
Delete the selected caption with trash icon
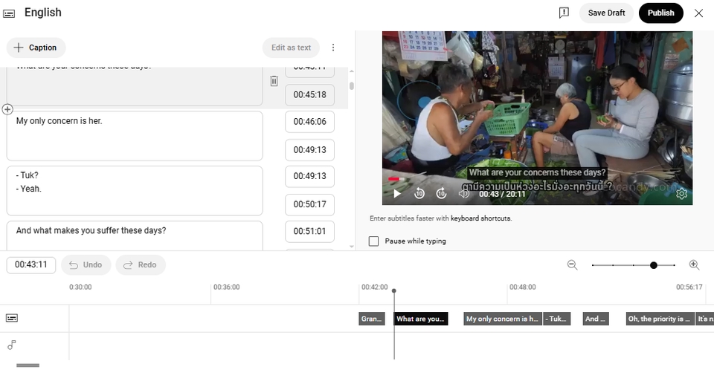pos(274,81)
